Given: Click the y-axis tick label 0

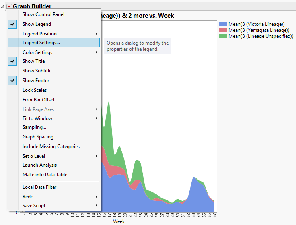Looking at the screenshot, I should pos(17,213).
